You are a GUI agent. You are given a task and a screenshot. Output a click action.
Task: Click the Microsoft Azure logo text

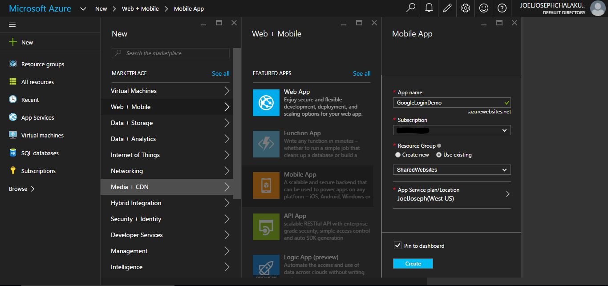(x=40, y=8)
